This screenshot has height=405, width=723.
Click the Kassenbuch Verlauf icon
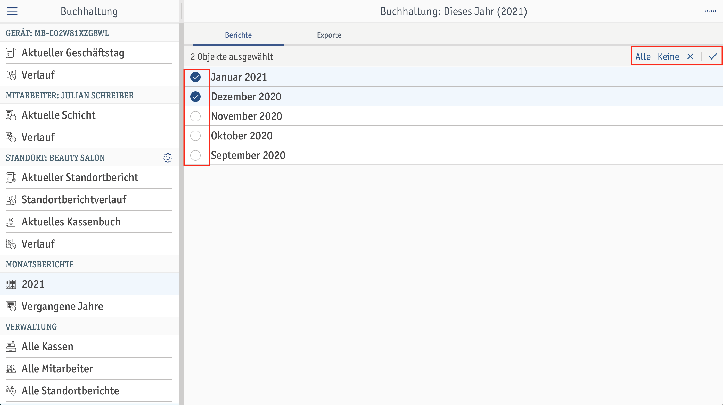pyautogui.click(x=11, y=244)
